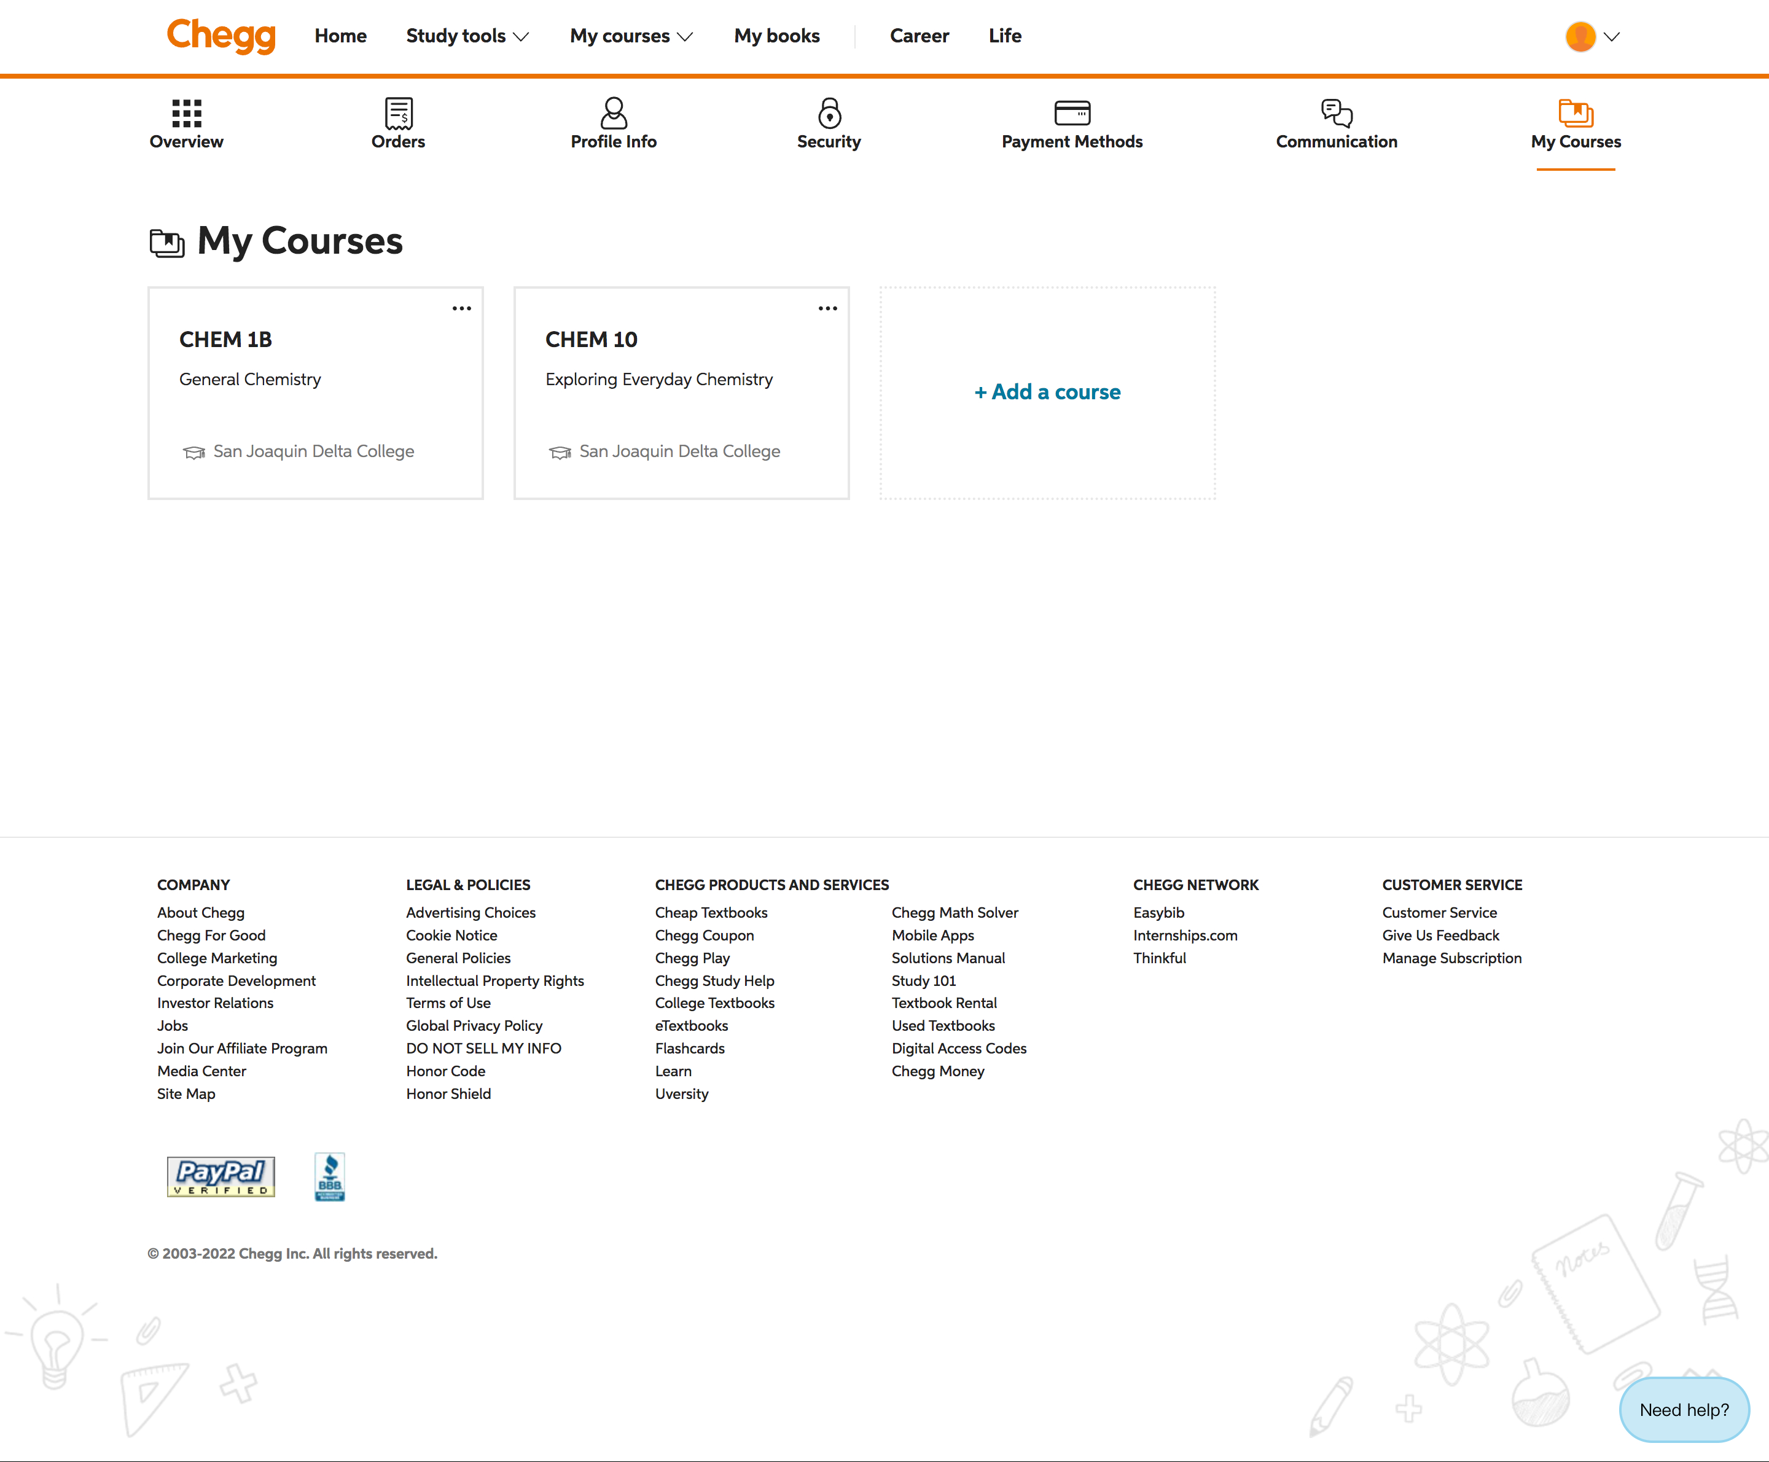Open CHEM 1B card options menu
This screenshot has height=1462, width=1769.
click(461, 309)
